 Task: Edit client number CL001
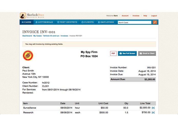(46, 86)
